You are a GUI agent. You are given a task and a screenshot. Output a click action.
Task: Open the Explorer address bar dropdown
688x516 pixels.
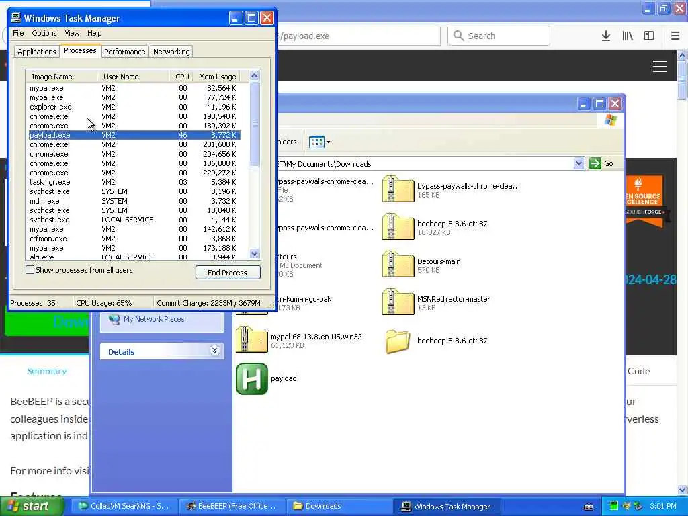578,163
